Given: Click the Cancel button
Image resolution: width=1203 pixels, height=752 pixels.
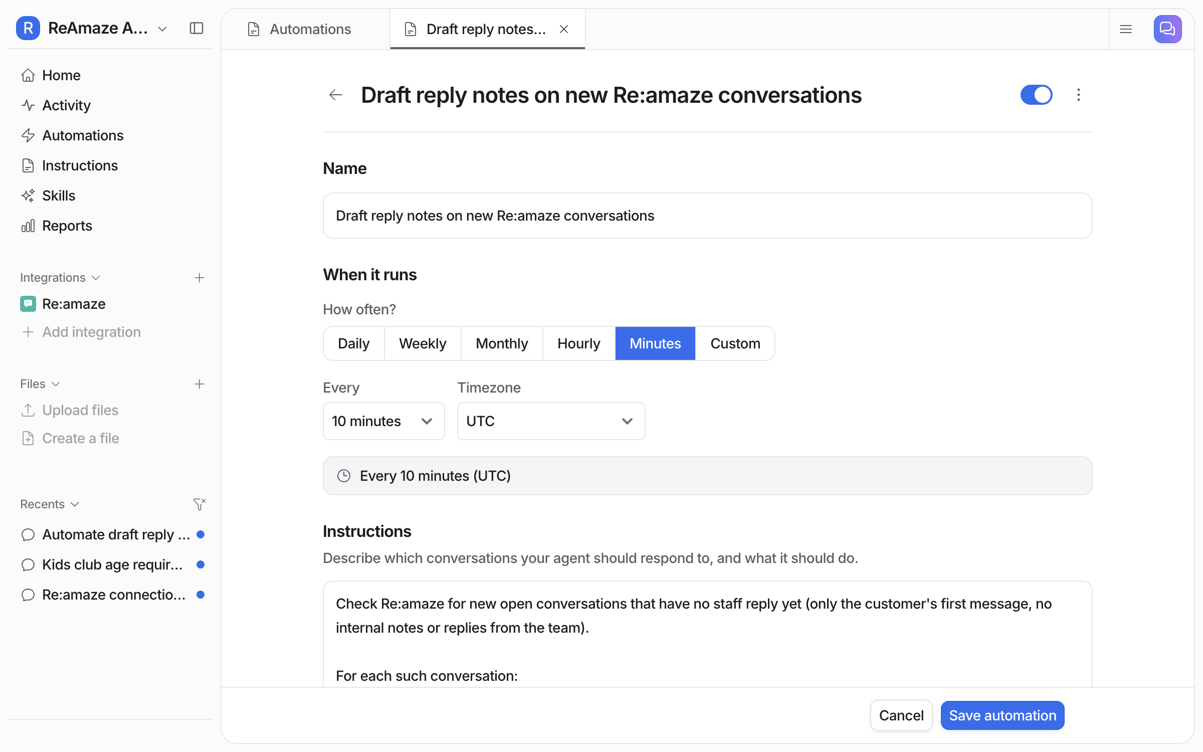Looking at the screenshot, I should (x=901, y=715).
